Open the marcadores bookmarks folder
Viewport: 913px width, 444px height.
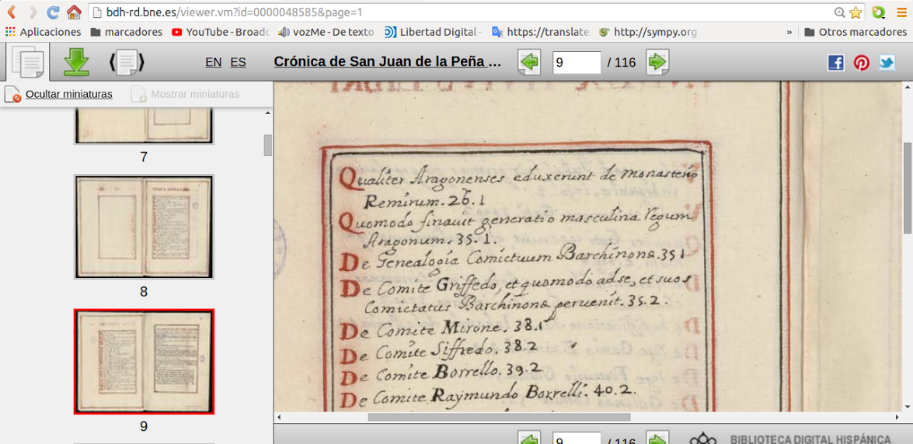tap(127, 32)
